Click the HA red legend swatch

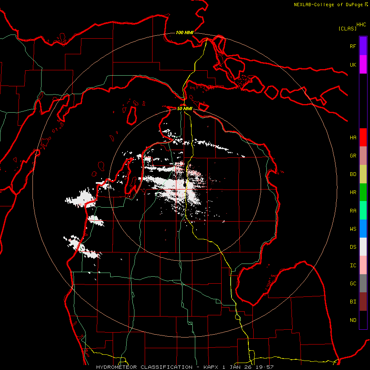[x=363, y=137]
